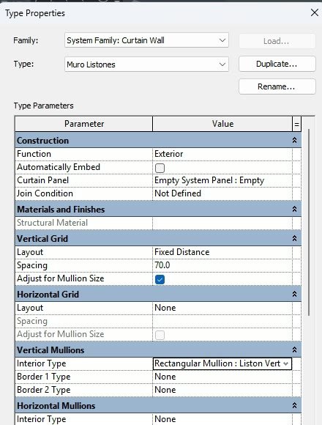
Task: Click Curtain Panel value Empty System Panel
Action: pyautogui.click(x=222, y=180)
